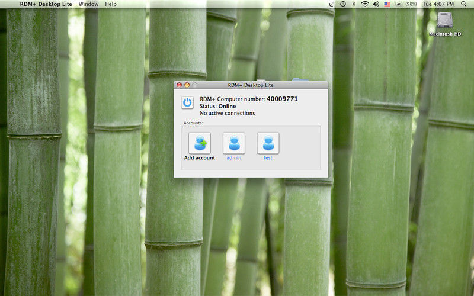This screenshot has width=474, height=296.
Task: Open the US flag input menu
Action: pos(387,4)
